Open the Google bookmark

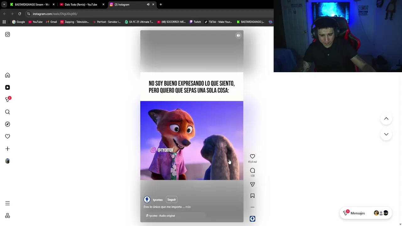[19, 22]
